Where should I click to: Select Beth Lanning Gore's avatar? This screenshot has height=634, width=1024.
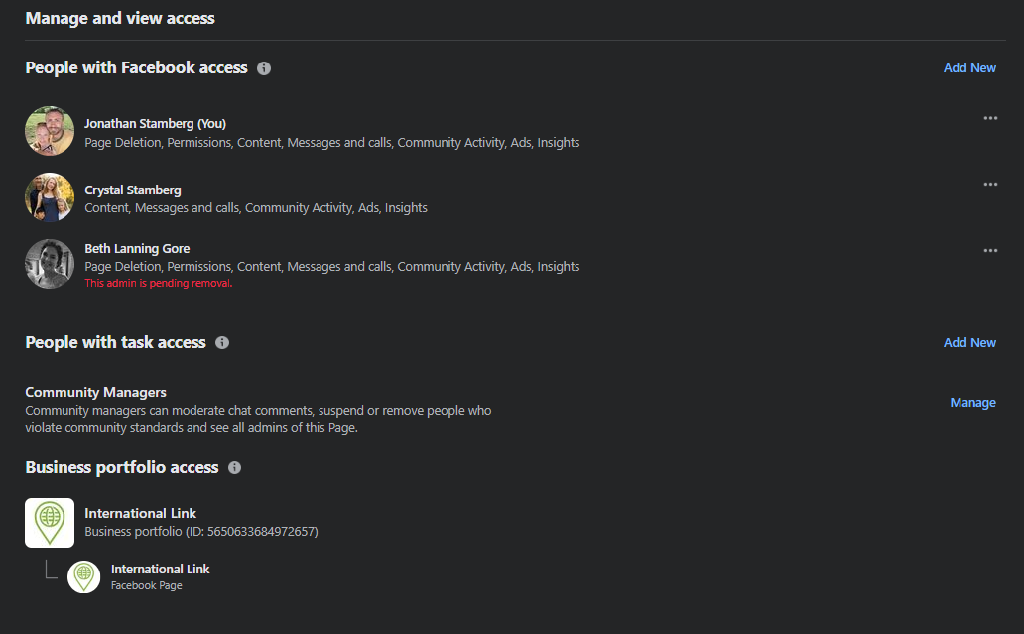(x=50, y=264)
